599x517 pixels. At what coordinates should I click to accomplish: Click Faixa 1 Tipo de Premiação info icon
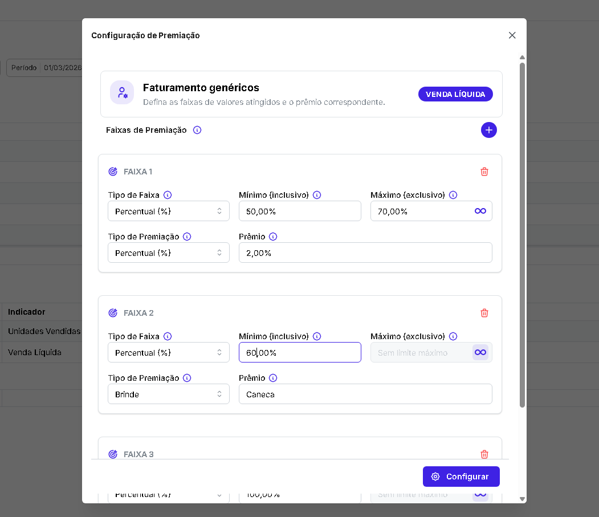(x=187, y=237)
